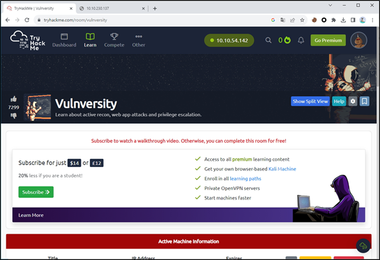380x260 pixels.
Task: Bookmark this page with star icon
Action: click(302, 20)
